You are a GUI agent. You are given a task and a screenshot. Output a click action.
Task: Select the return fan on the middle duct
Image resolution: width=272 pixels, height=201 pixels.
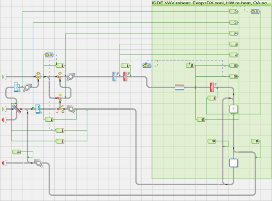click(71, 109)
